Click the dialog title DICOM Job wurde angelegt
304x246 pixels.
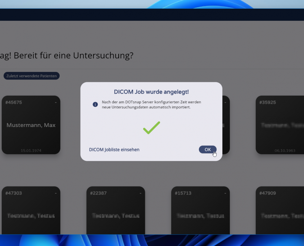(x=151, y=92)
